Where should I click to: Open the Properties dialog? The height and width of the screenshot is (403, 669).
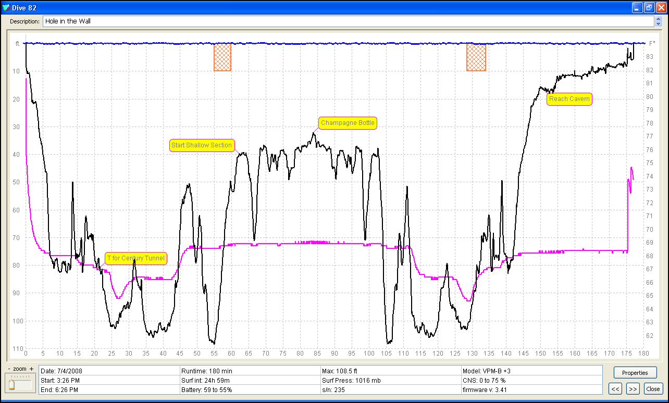tap(635, 373)
